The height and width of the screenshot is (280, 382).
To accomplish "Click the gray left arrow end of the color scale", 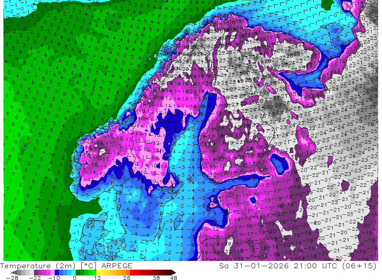I will (14, 273).
